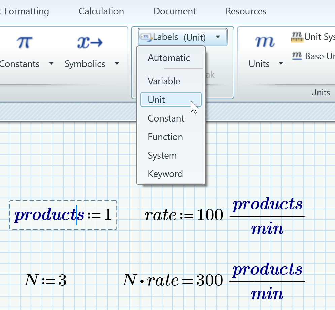Click the pi Constants icon
335x310 pixels.
tap(25, 43)
